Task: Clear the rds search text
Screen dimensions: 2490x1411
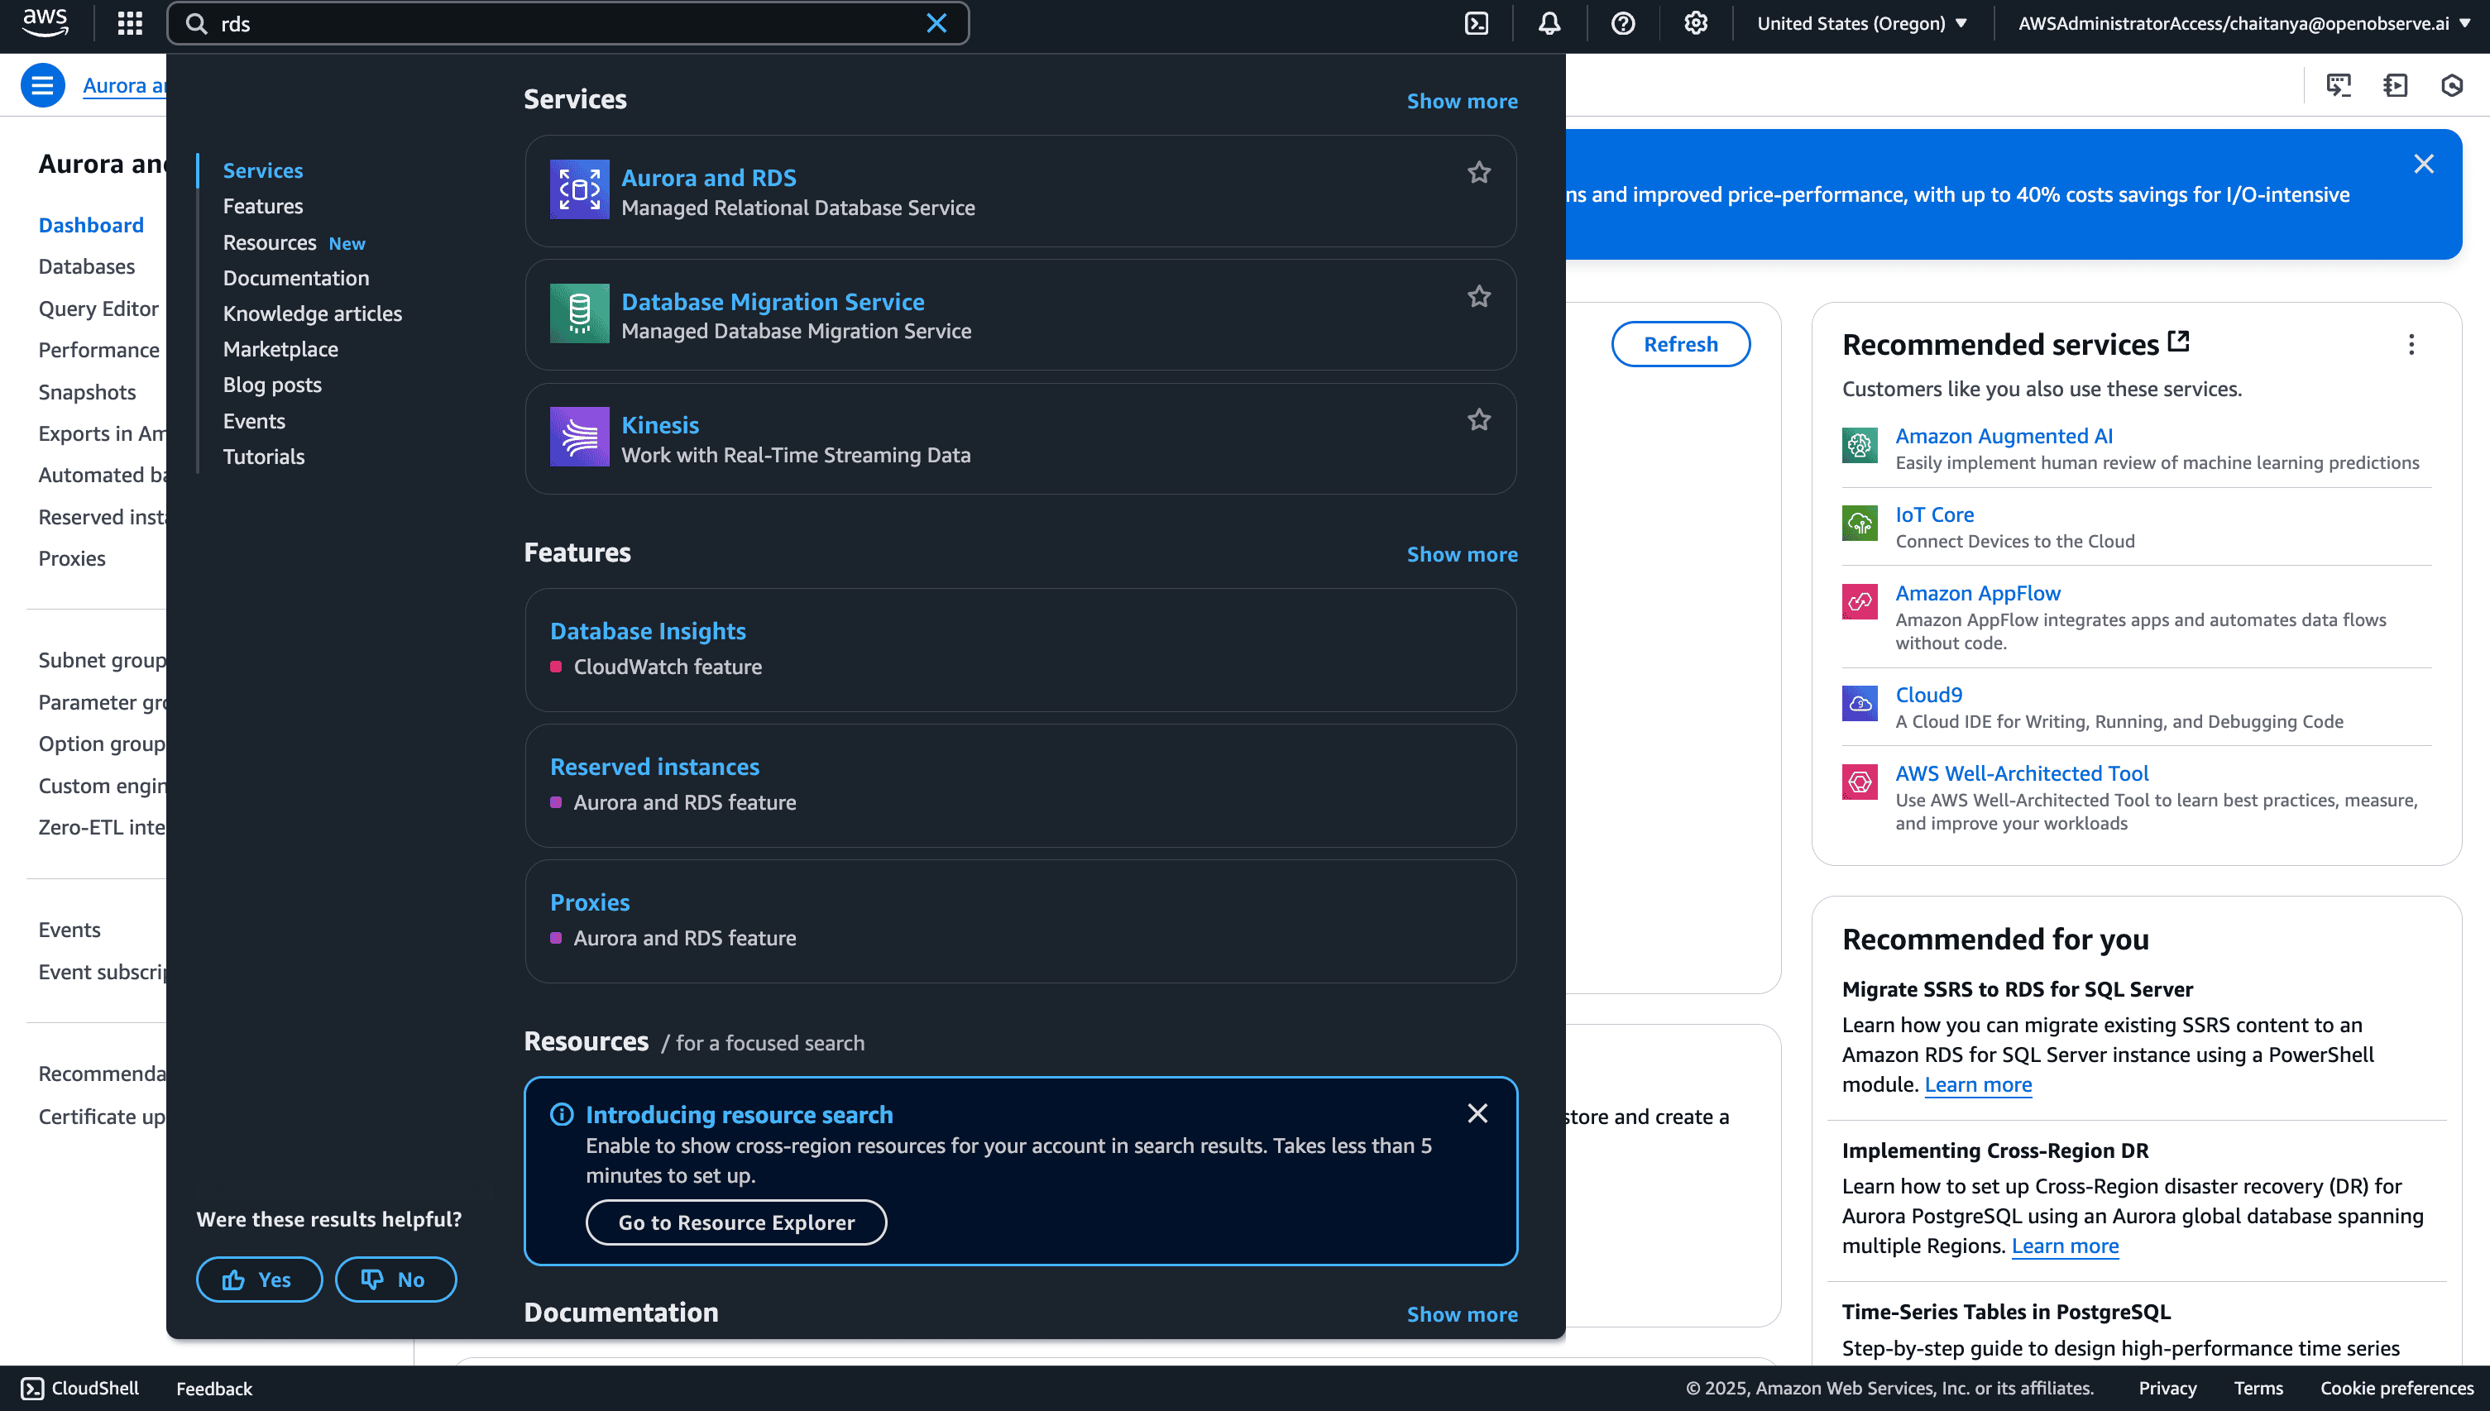Action: [x=936, y=23]
